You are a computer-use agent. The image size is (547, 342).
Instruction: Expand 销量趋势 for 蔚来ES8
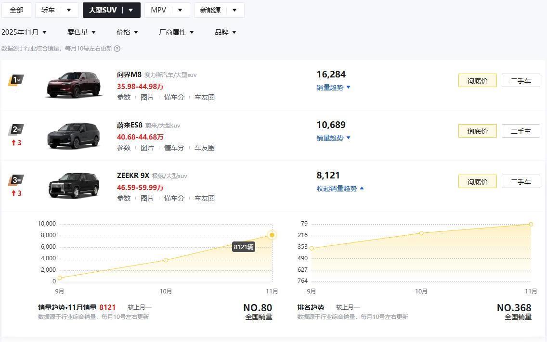[x=333, y=138]
